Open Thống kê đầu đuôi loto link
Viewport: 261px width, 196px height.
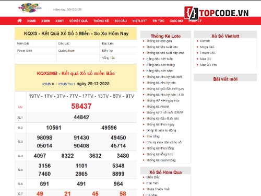click(x=162, y=119)
